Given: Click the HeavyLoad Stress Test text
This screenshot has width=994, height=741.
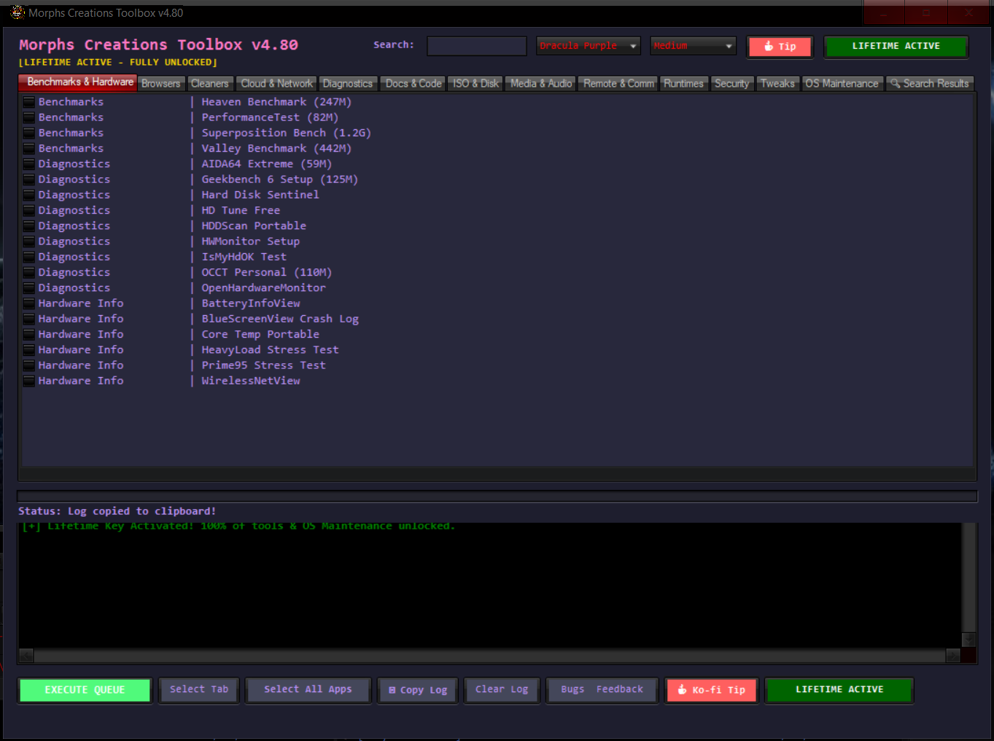Looking at the screenshot, I should coord(270,350).
